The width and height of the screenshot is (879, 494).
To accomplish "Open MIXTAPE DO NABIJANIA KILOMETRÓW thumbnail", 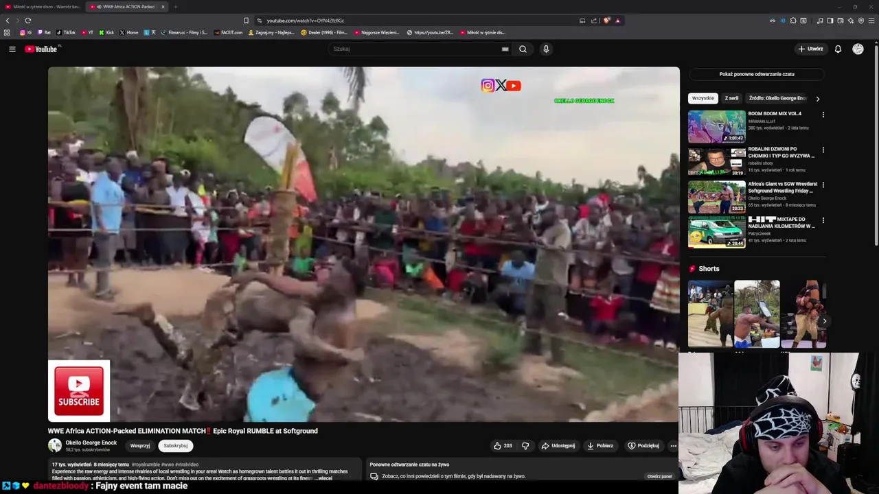I will pos(716,232).
